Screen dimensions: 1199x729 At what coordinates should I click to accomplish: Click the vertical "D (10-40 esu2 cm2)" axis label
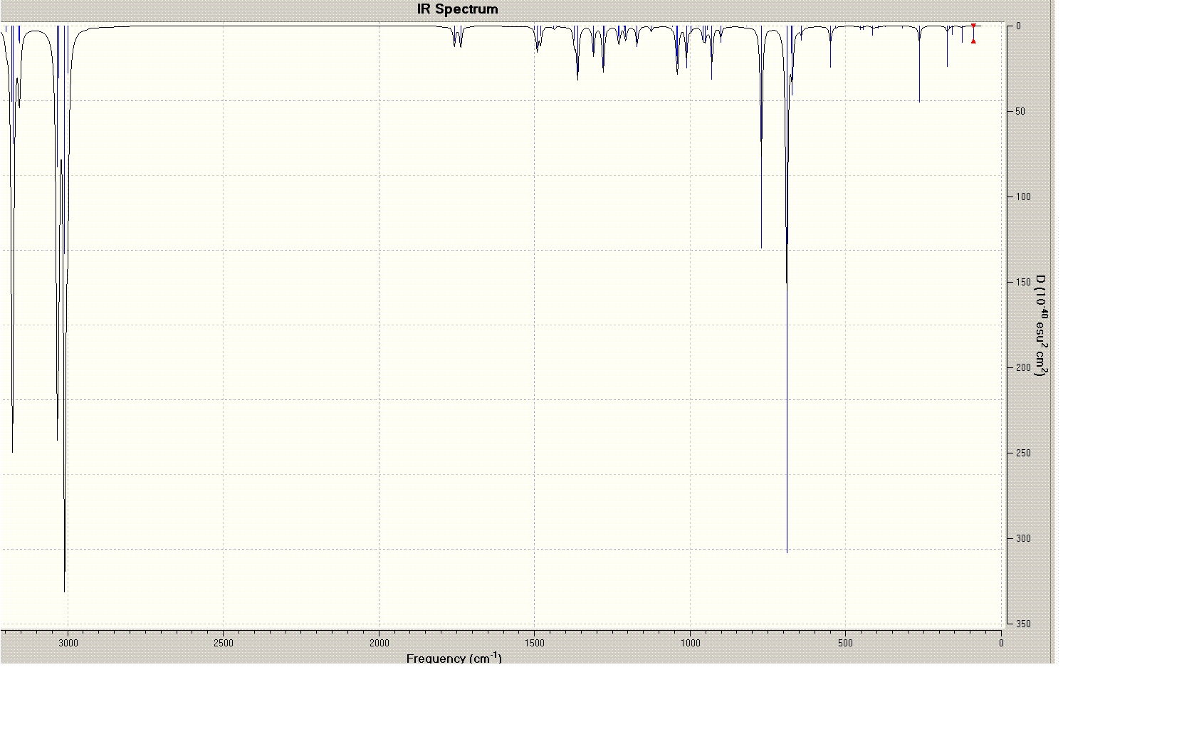(x=1041, y=325)
